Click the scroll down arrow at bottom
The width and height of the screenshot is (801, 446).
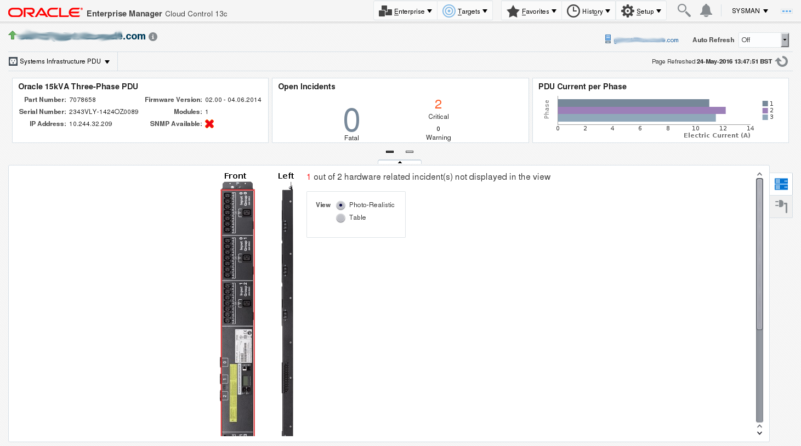coord(759,433)
